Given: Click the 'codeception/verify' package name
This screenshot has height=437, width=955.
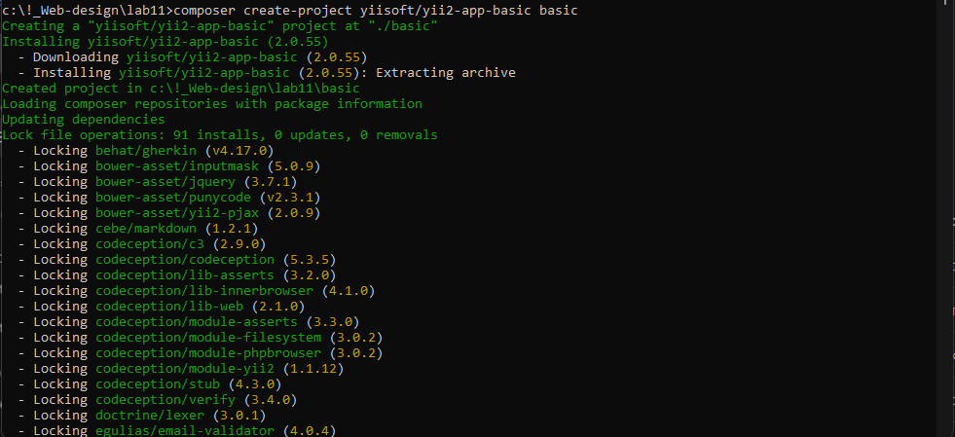Looking at the screenshot, I should pyautogui.click(x=165, y=400).
